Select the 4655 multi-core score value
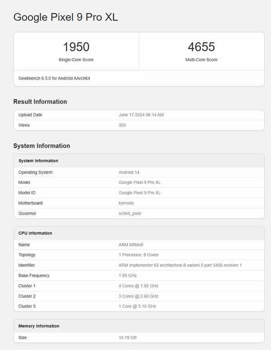 click(x=201, y=47)
